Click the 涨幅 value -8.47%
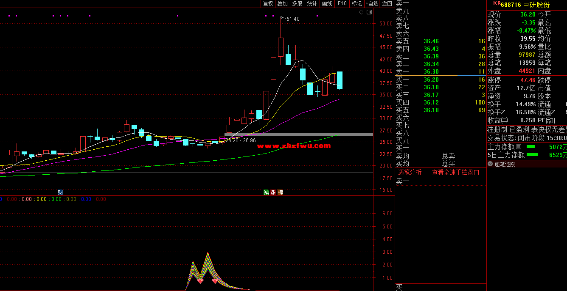 (526, 30)
